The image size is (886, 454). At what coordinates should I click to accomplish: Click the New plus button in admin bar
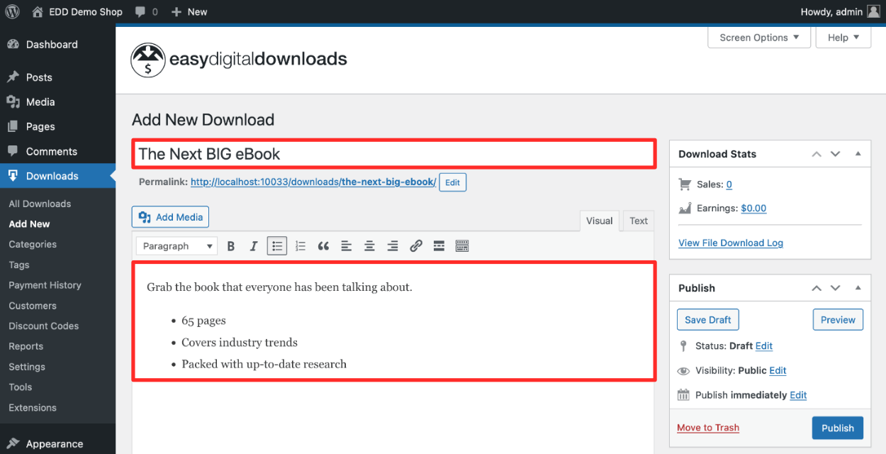coord(189,11)
